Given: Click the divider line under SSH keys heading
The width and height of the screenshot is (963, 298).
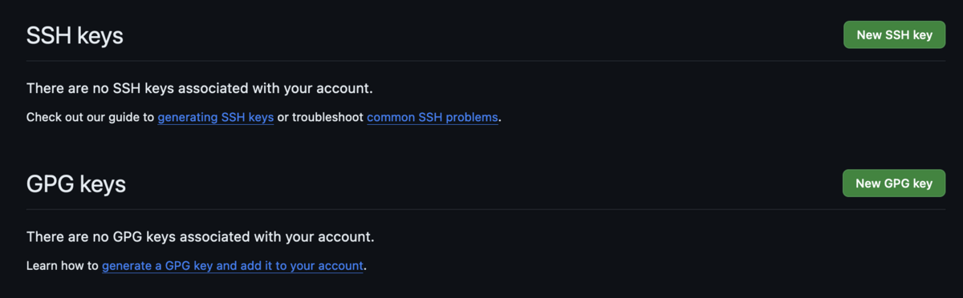Looking at the screenshot, I should click(486, 60).
